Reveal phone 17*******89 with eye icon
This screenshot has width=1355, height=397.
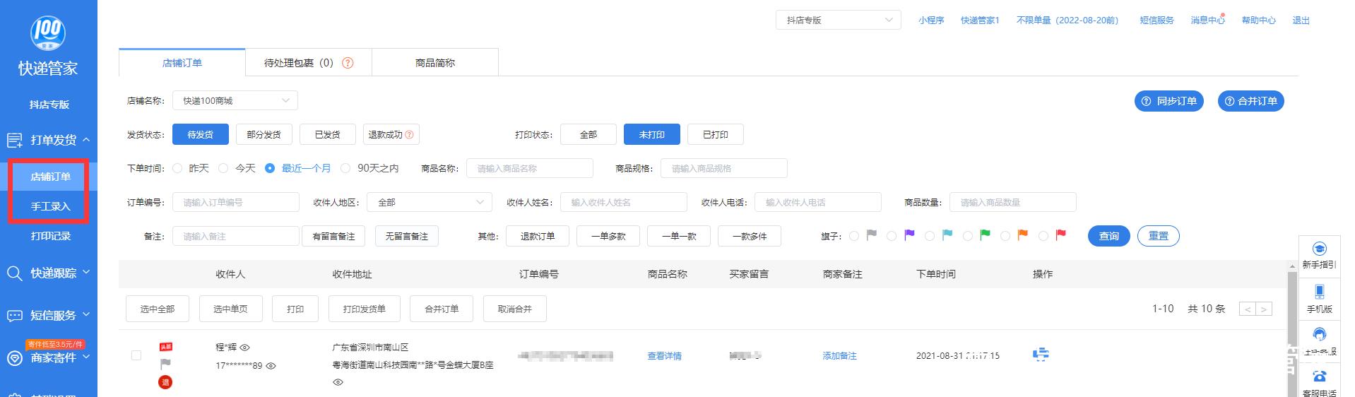(271, 366)
